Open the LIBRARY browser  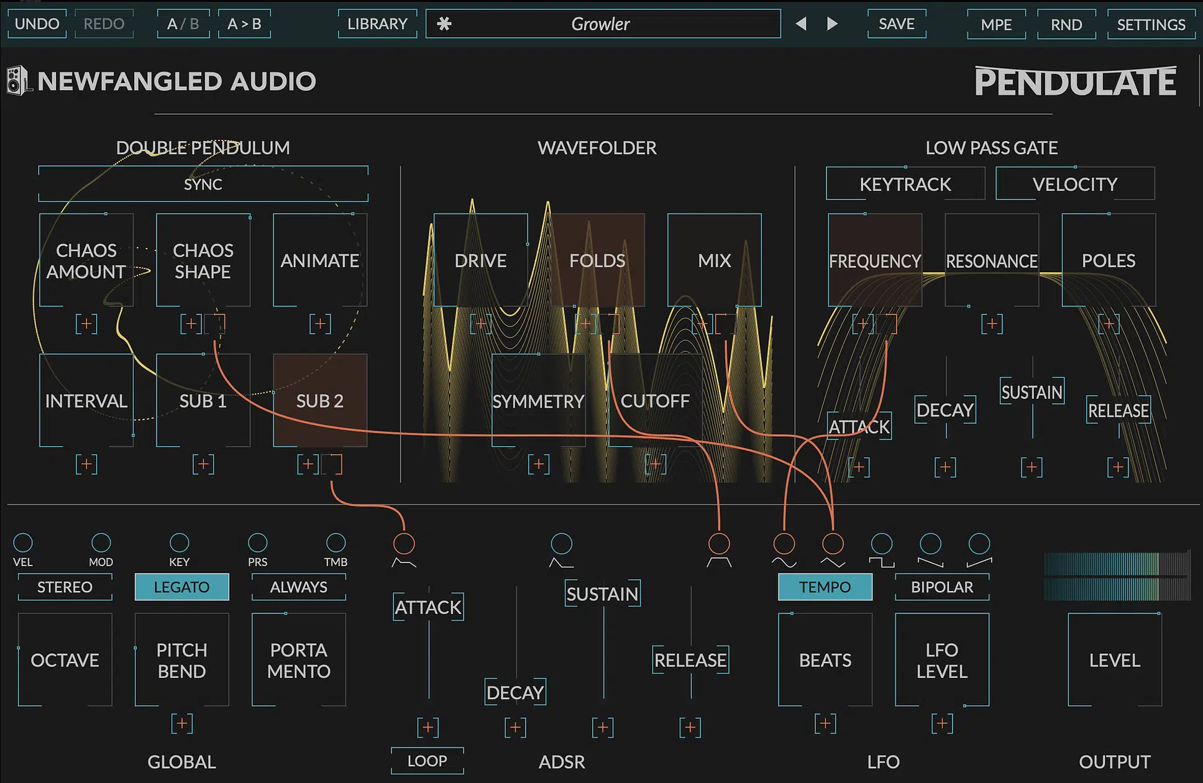click(x=377, y=24)
